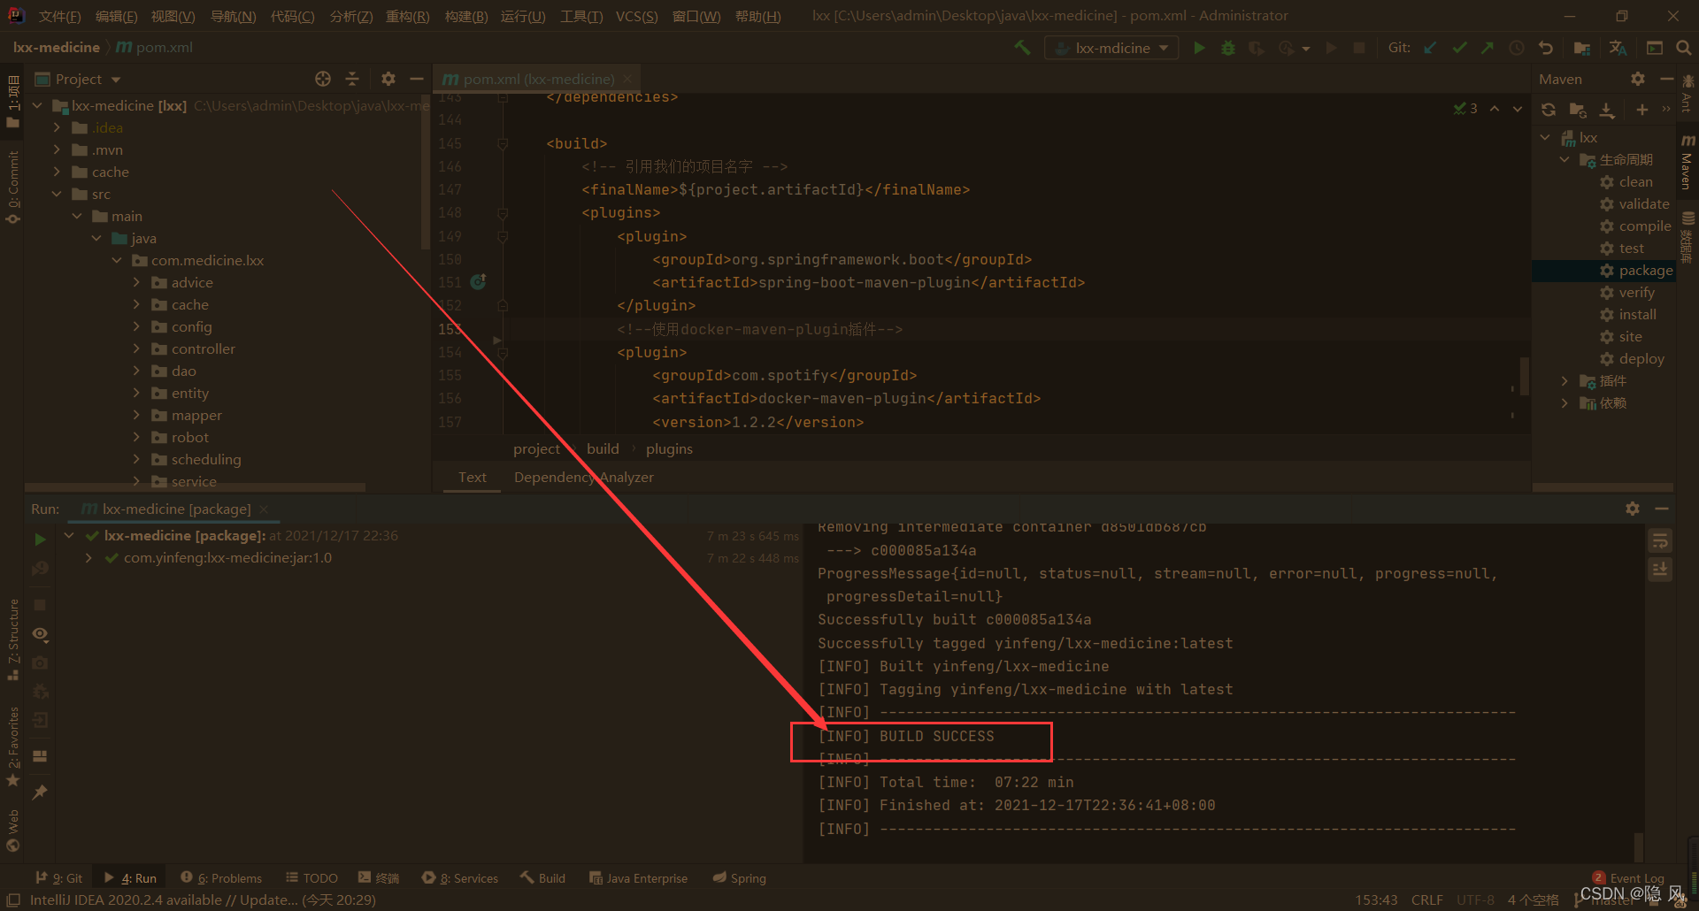
Task: Click the Build project hammer icon
Action: [x=1022, y=48]
